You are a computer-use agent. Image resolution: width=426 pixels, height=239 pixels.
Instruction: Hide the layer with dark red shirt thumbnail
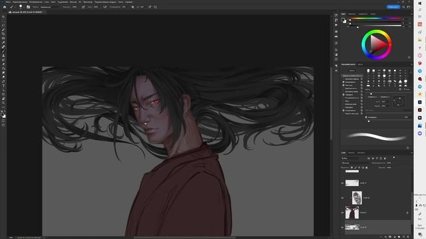(x=342, y=212)
